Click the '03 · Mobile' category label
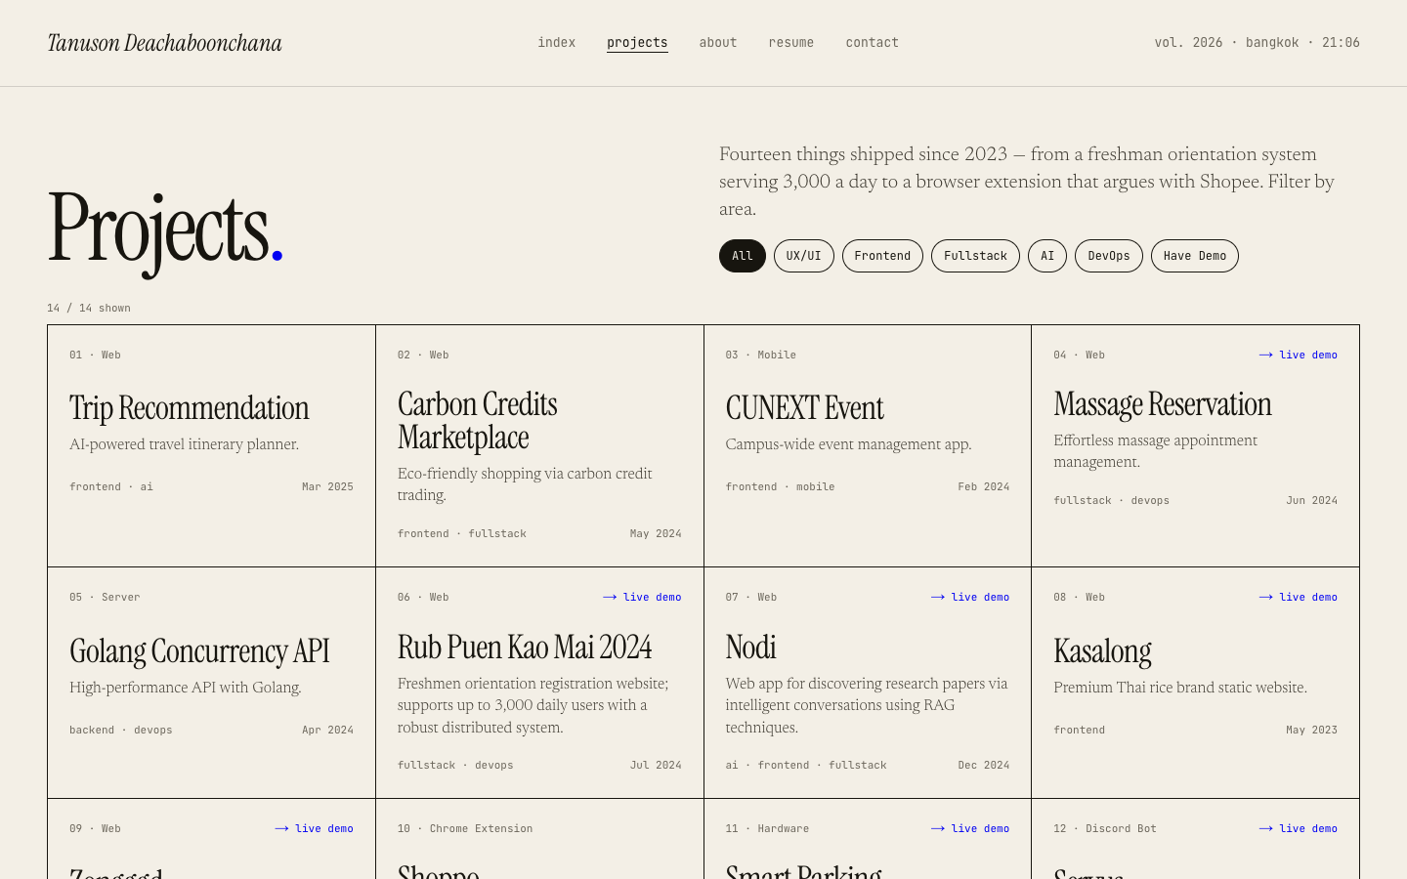This screenshot has width=1407, height=879. (760, 355)
